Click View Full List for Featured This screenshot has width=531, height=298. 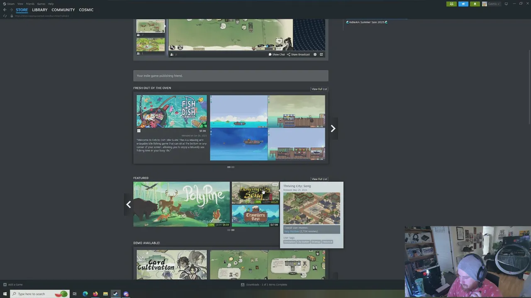[x=319, y=179]
